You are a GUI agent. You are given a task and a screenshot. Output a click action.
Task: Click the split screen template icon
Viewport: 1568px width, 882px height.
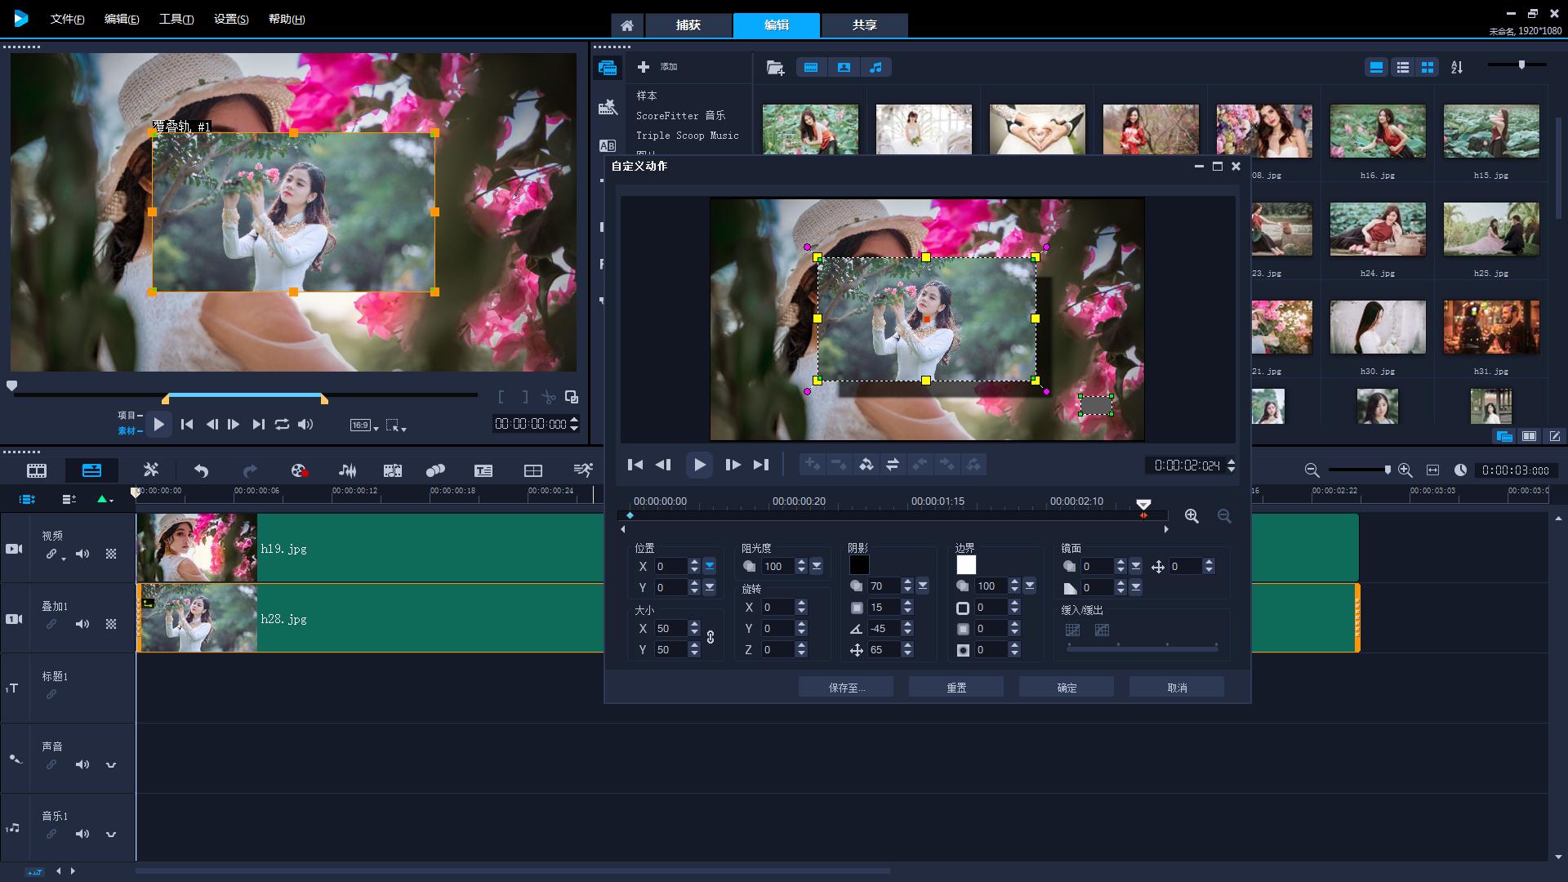532,470
